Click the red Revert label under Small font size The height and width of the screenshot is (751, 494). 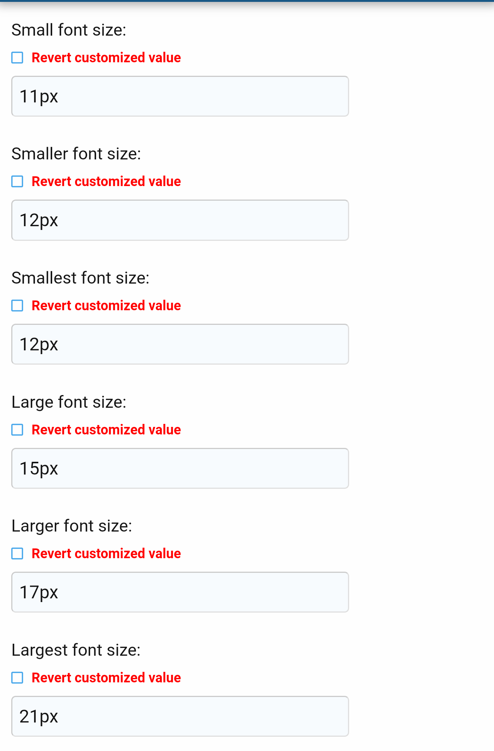(105, 58)
